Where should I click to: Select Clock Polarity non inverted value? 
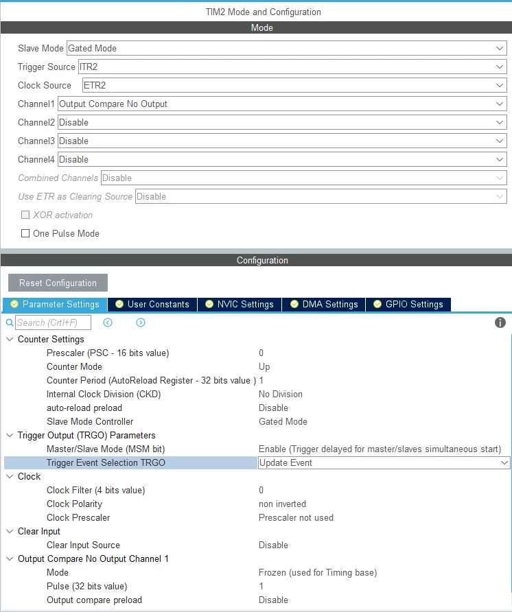(x=282, y=504)
